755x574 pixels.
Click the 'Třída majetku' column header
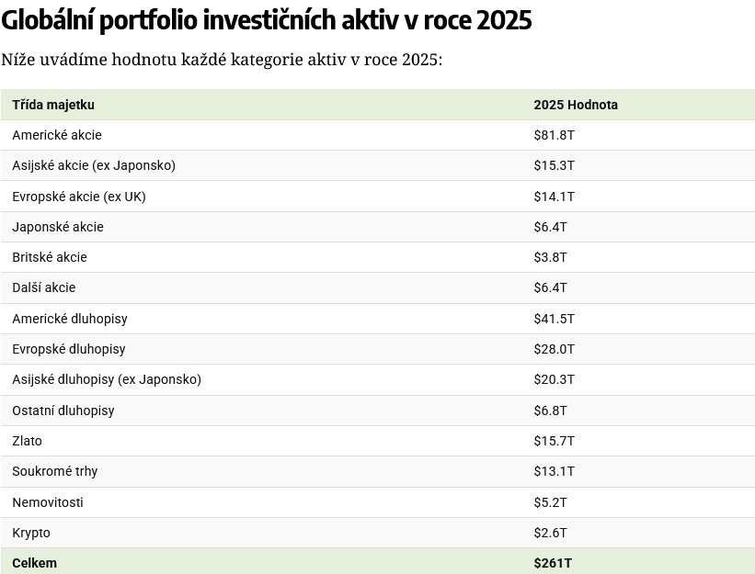53,105
